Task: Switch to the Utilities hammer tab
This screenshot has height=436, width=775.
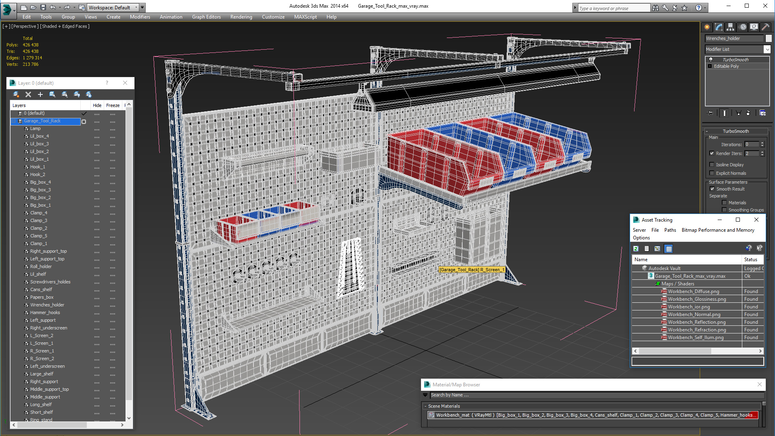Action: tap(765, 27)
